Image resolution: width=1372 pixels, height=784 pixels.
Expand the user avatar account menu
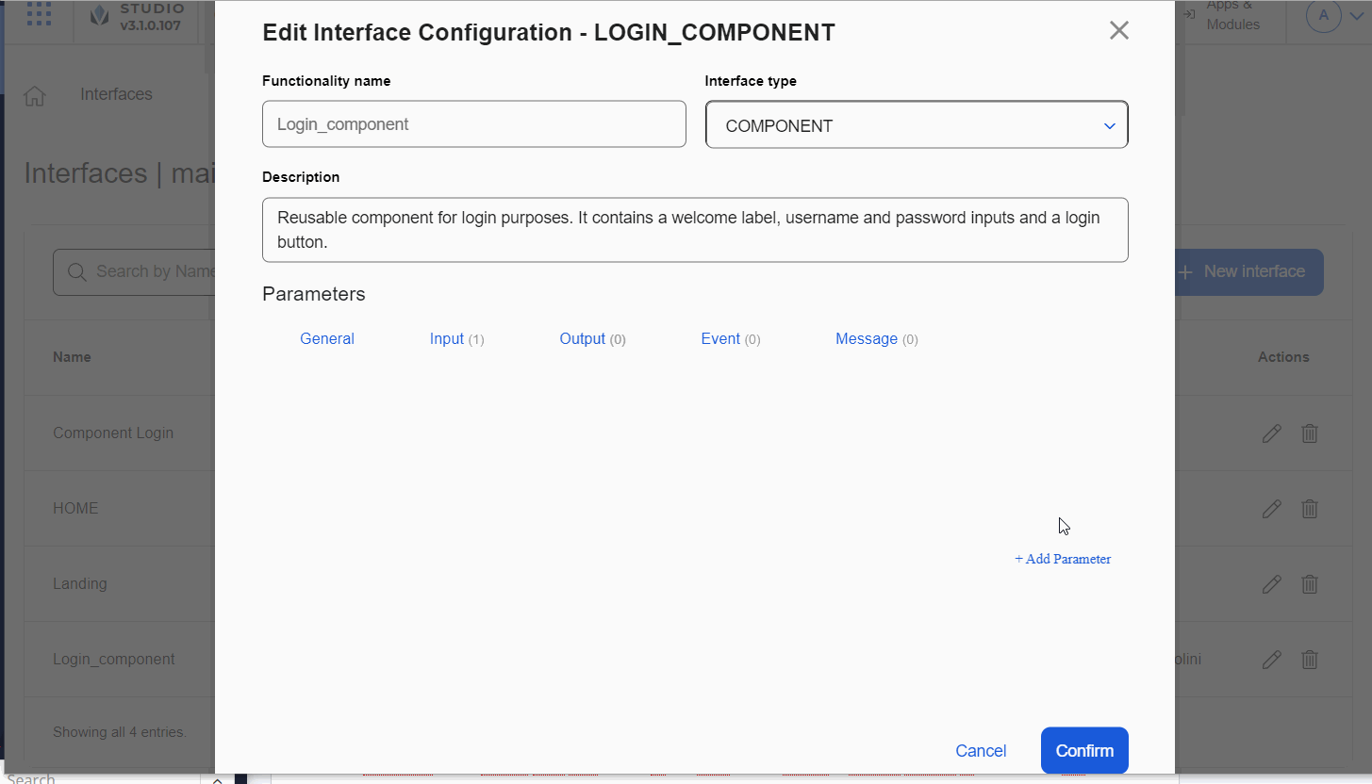tap(1335, 15)
